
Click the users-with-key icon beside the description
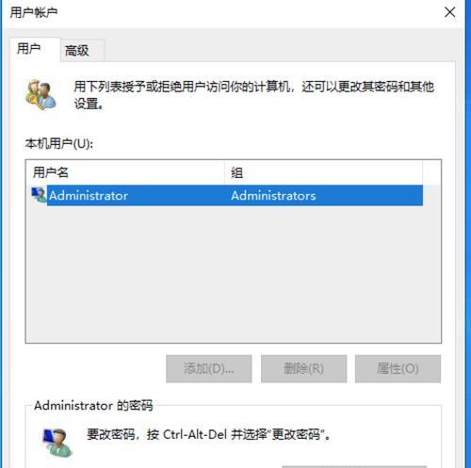[x=41, y=94]
